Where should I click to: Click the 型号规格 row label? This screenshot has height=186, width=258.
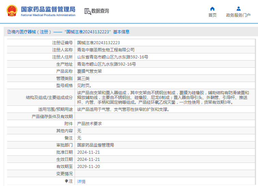point(64,86)
